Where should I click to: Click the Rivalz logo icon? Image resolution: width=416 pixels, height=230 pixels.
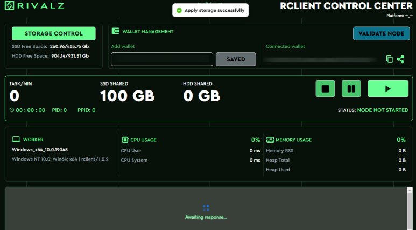(9, 5)
